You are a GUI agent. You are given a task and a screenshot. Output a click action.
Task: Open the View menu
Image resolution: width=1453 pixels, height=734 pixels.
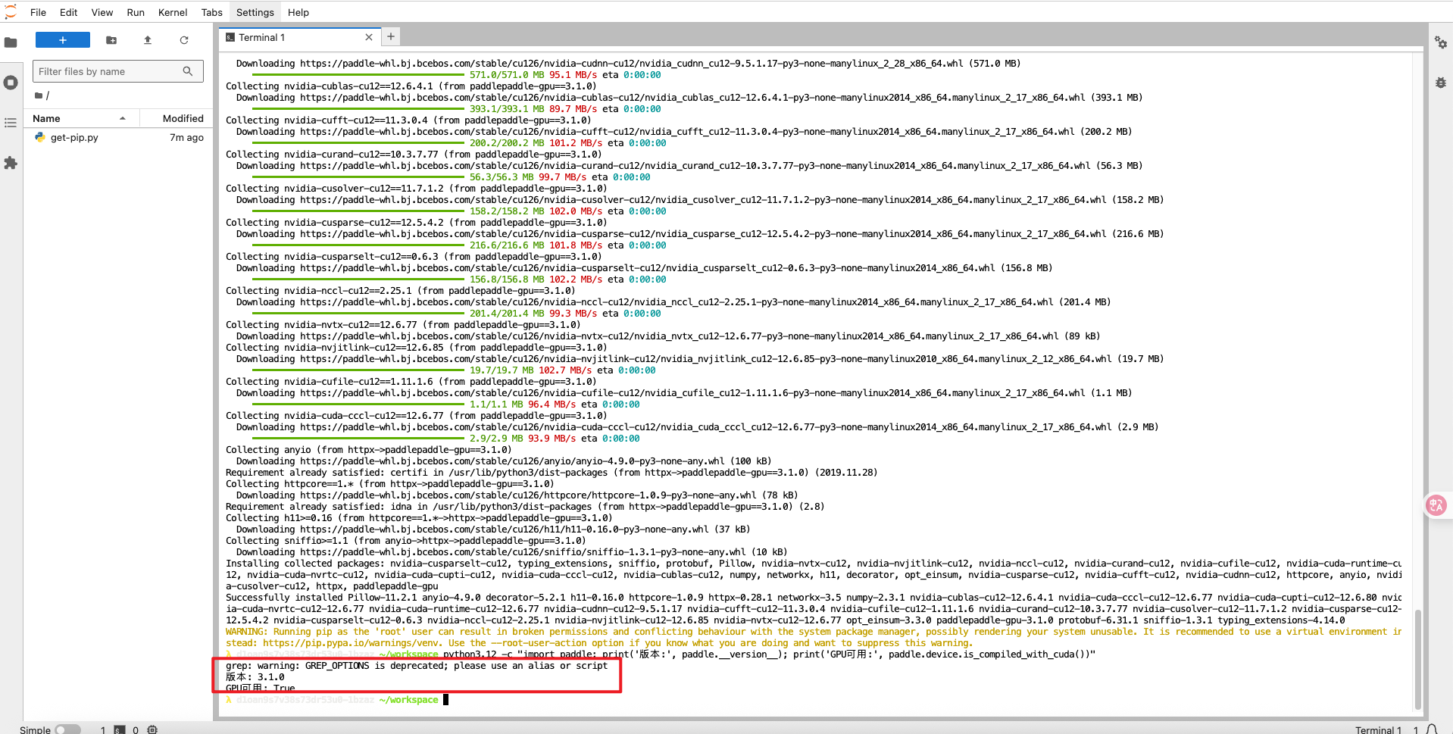click(x=102, y=12)
